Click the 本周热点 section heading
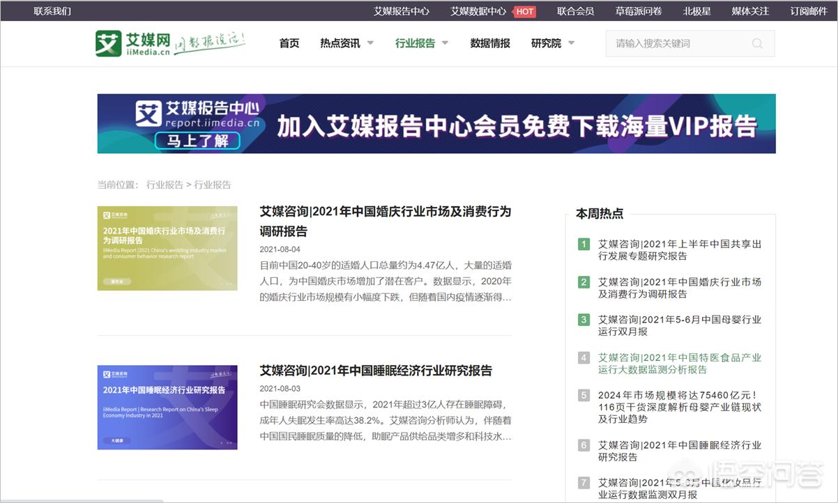 pos(600,214)
